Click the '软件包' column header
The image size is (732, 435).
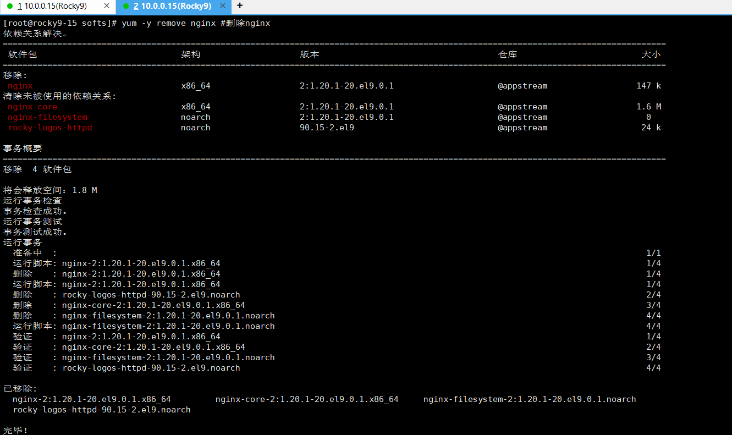coord(23,54)
